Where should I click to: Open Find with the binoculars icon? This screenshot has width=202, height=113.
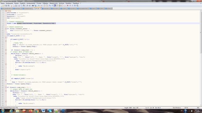[33, 6]
